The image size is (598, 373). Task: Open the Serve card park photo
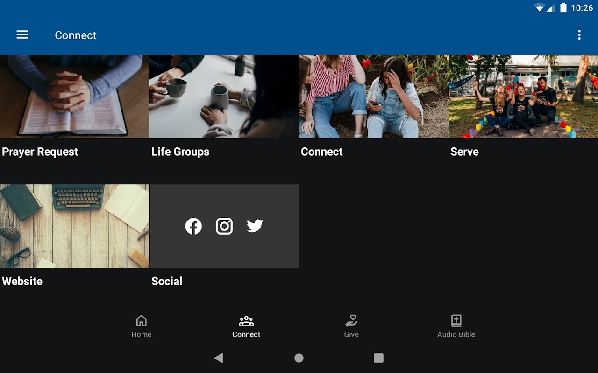[523, 97]
